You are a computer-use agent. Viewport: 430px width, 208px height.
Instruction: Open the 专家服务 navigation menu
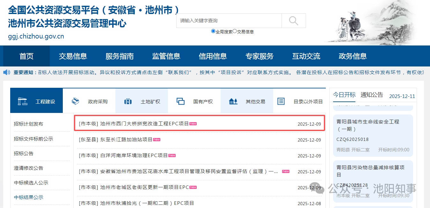(x=259, y=56)
